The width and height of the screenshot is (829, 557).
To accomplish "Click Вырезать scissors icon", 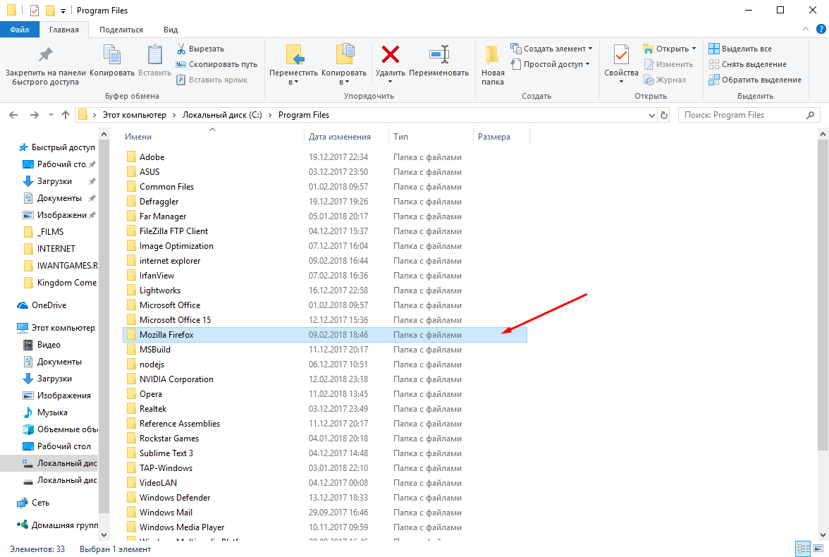I will coord(181,49).
